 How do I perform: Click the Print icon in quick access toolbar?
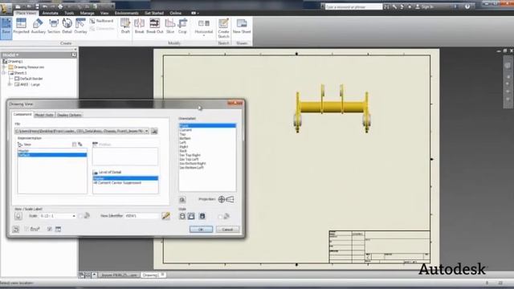60,6
